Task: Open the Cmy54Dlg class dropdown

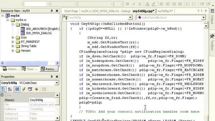Action: (x=130, y=17)
